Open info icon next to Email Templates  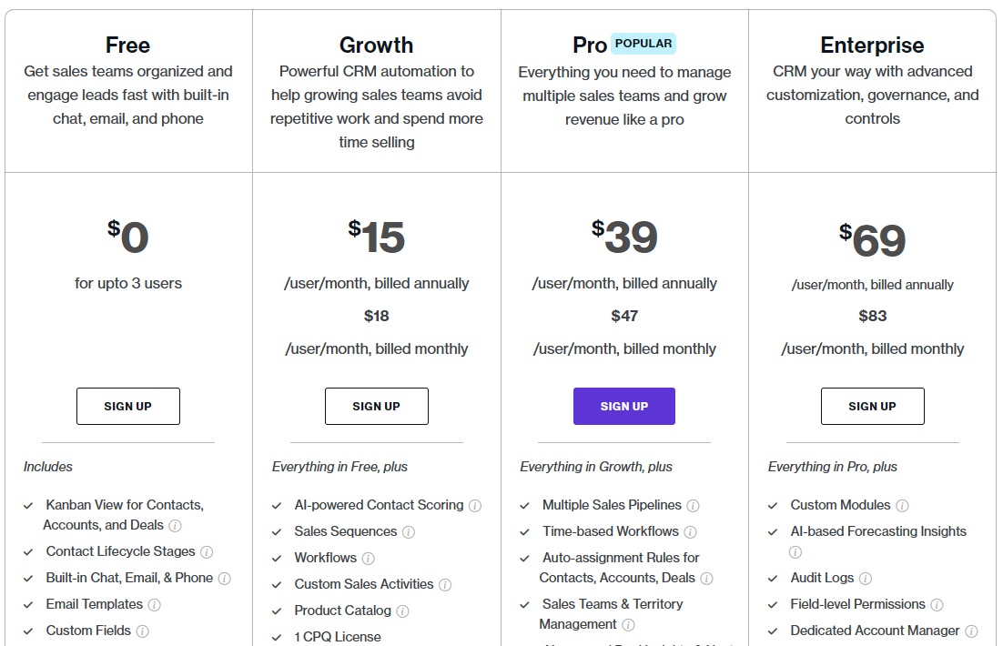click(154, 605)
